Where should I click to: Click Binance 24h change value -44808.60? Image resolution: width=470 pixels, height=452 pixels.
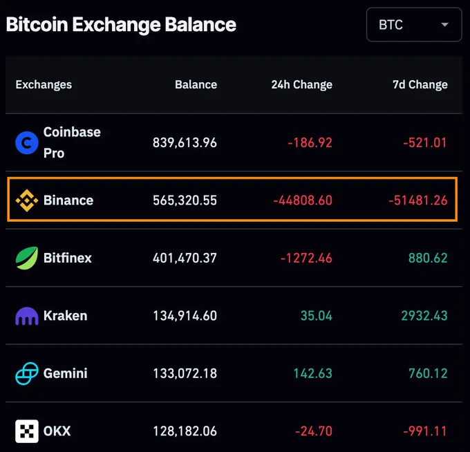303,200
